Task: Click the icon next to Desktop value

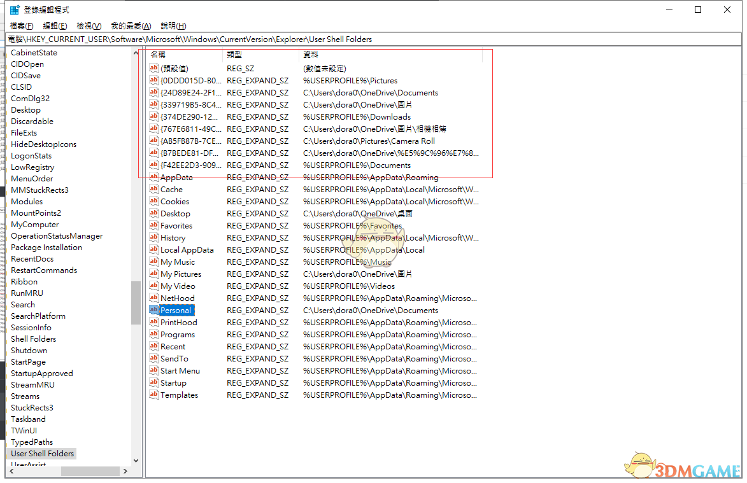Action: pyautogui.click(x=153, y=213)
